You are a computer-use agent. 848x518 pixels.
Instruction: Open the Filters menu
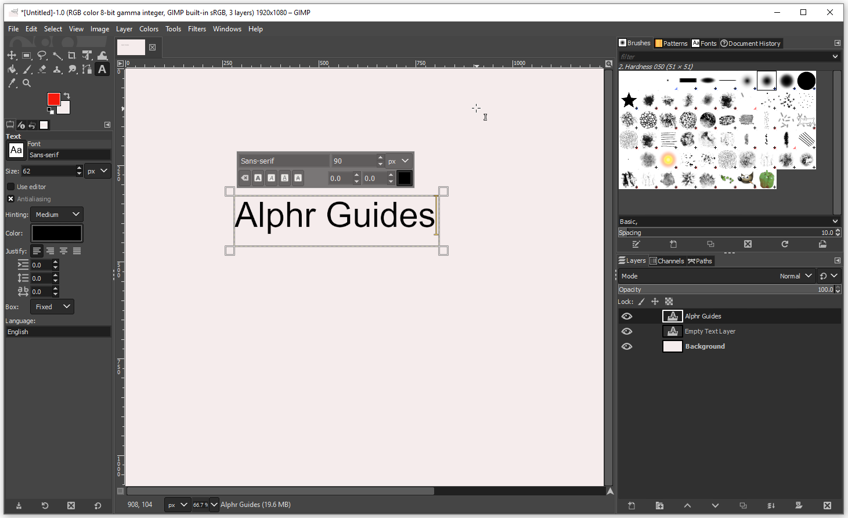point(197,29)
